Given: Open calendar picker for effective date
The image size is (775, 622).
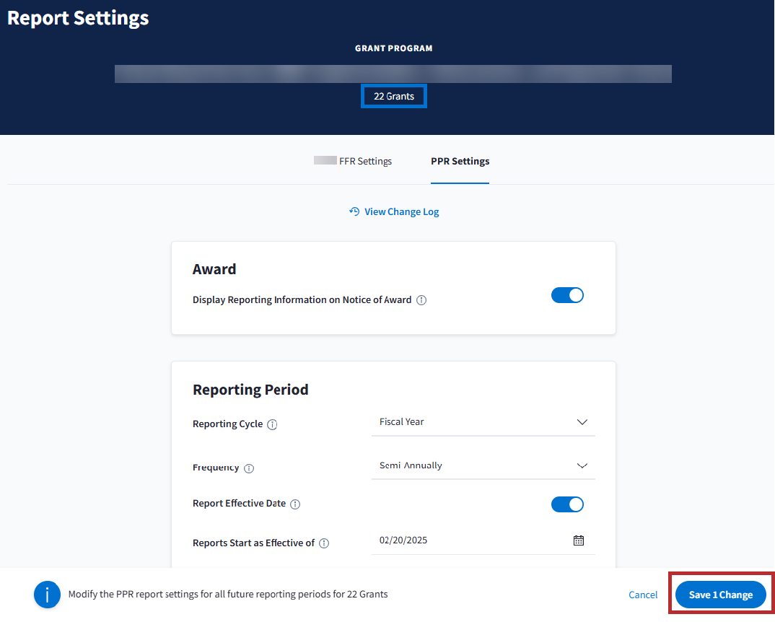Looking at the screenshot, I should (578, 540).
